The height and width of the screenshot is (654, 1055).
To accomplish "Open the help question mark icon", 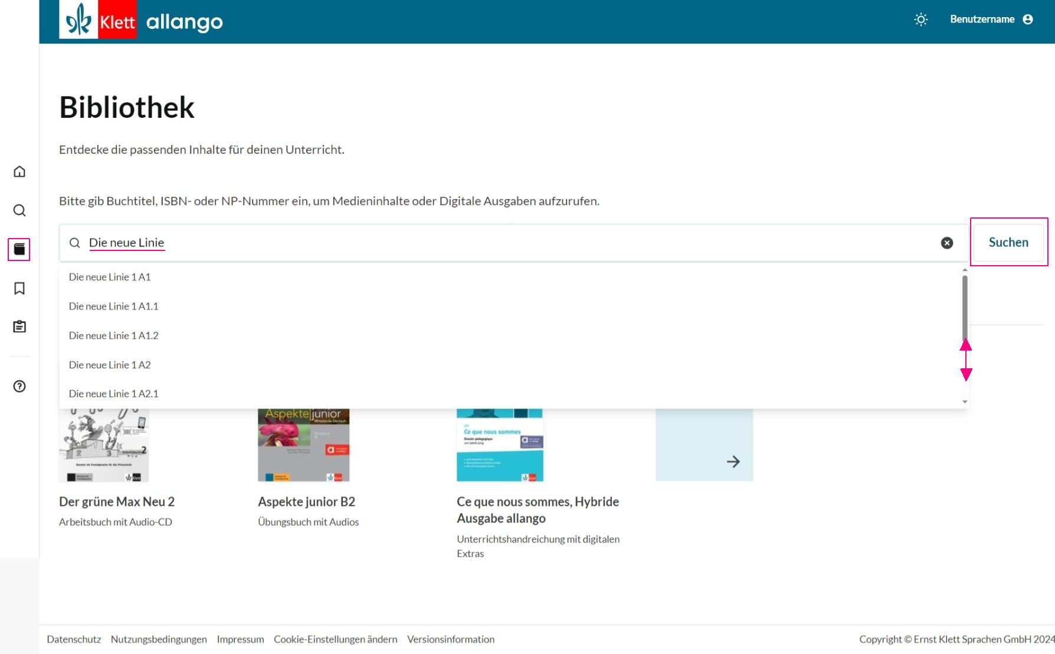I will pos(19,387).
